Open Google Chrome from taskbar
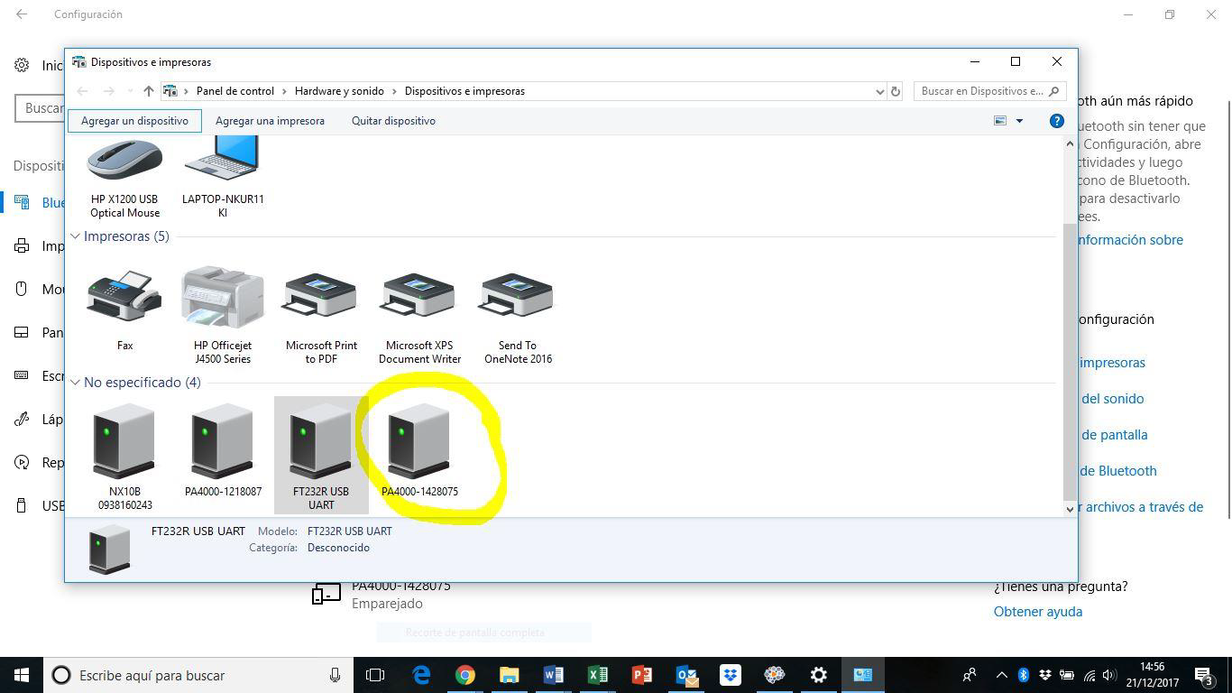 465,675
